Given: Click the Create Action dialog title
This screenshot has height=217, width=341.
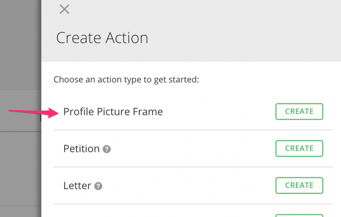Looking at the screenshot, I should click(x=102, y=38).
